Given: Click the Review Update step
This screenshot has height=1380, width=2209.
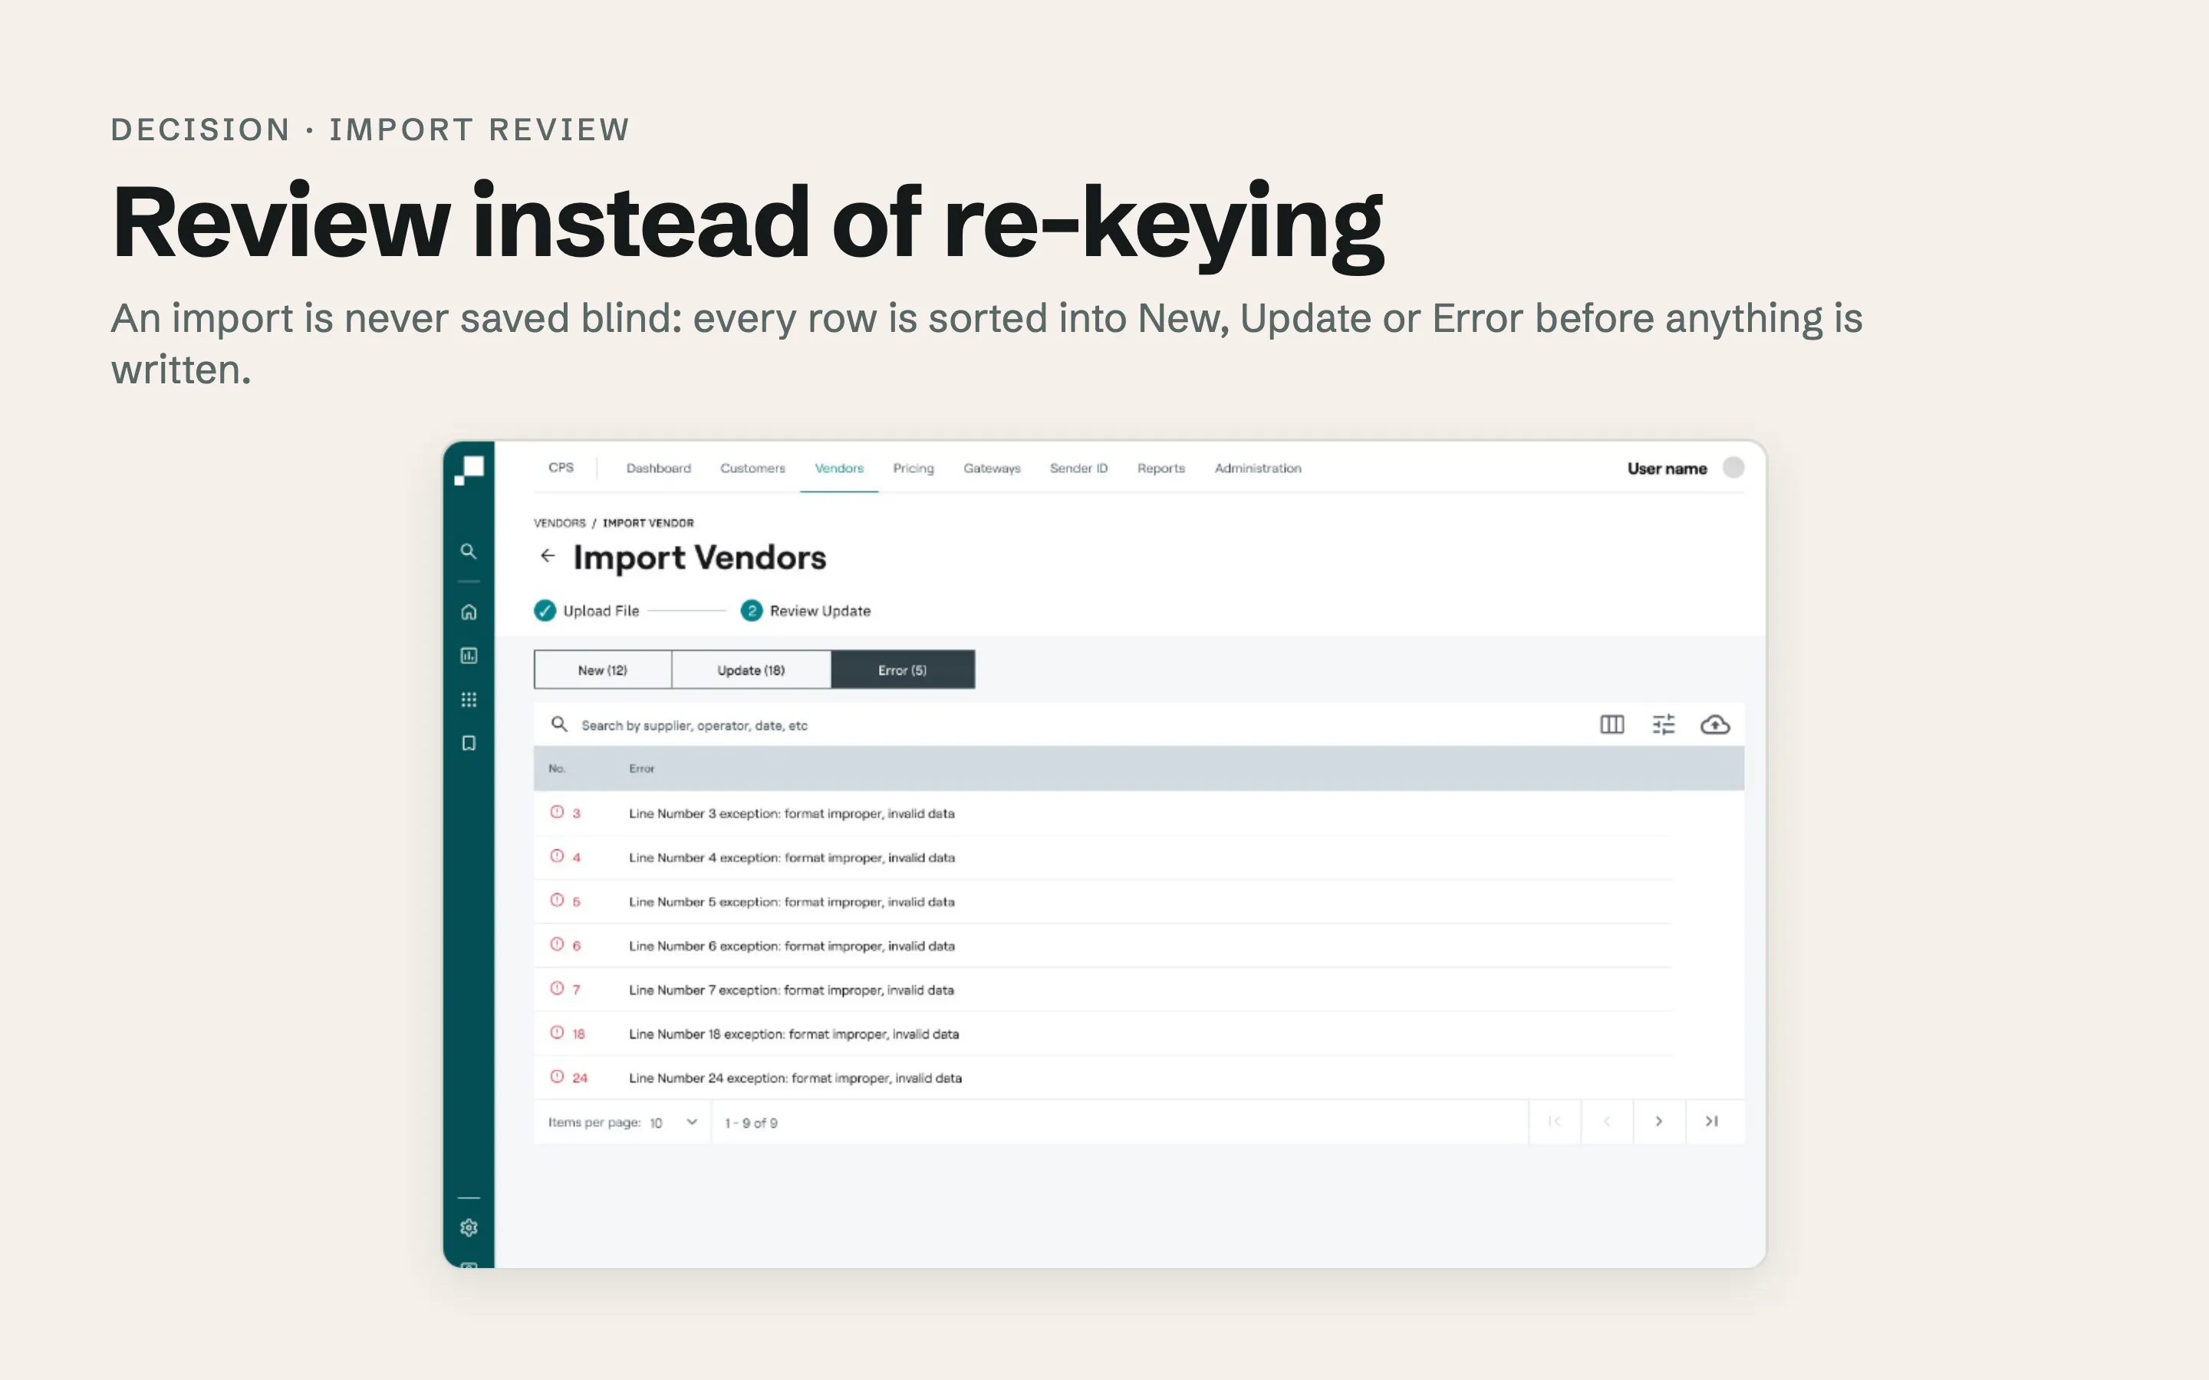Looking at the screenshot, I should [806, 610].
